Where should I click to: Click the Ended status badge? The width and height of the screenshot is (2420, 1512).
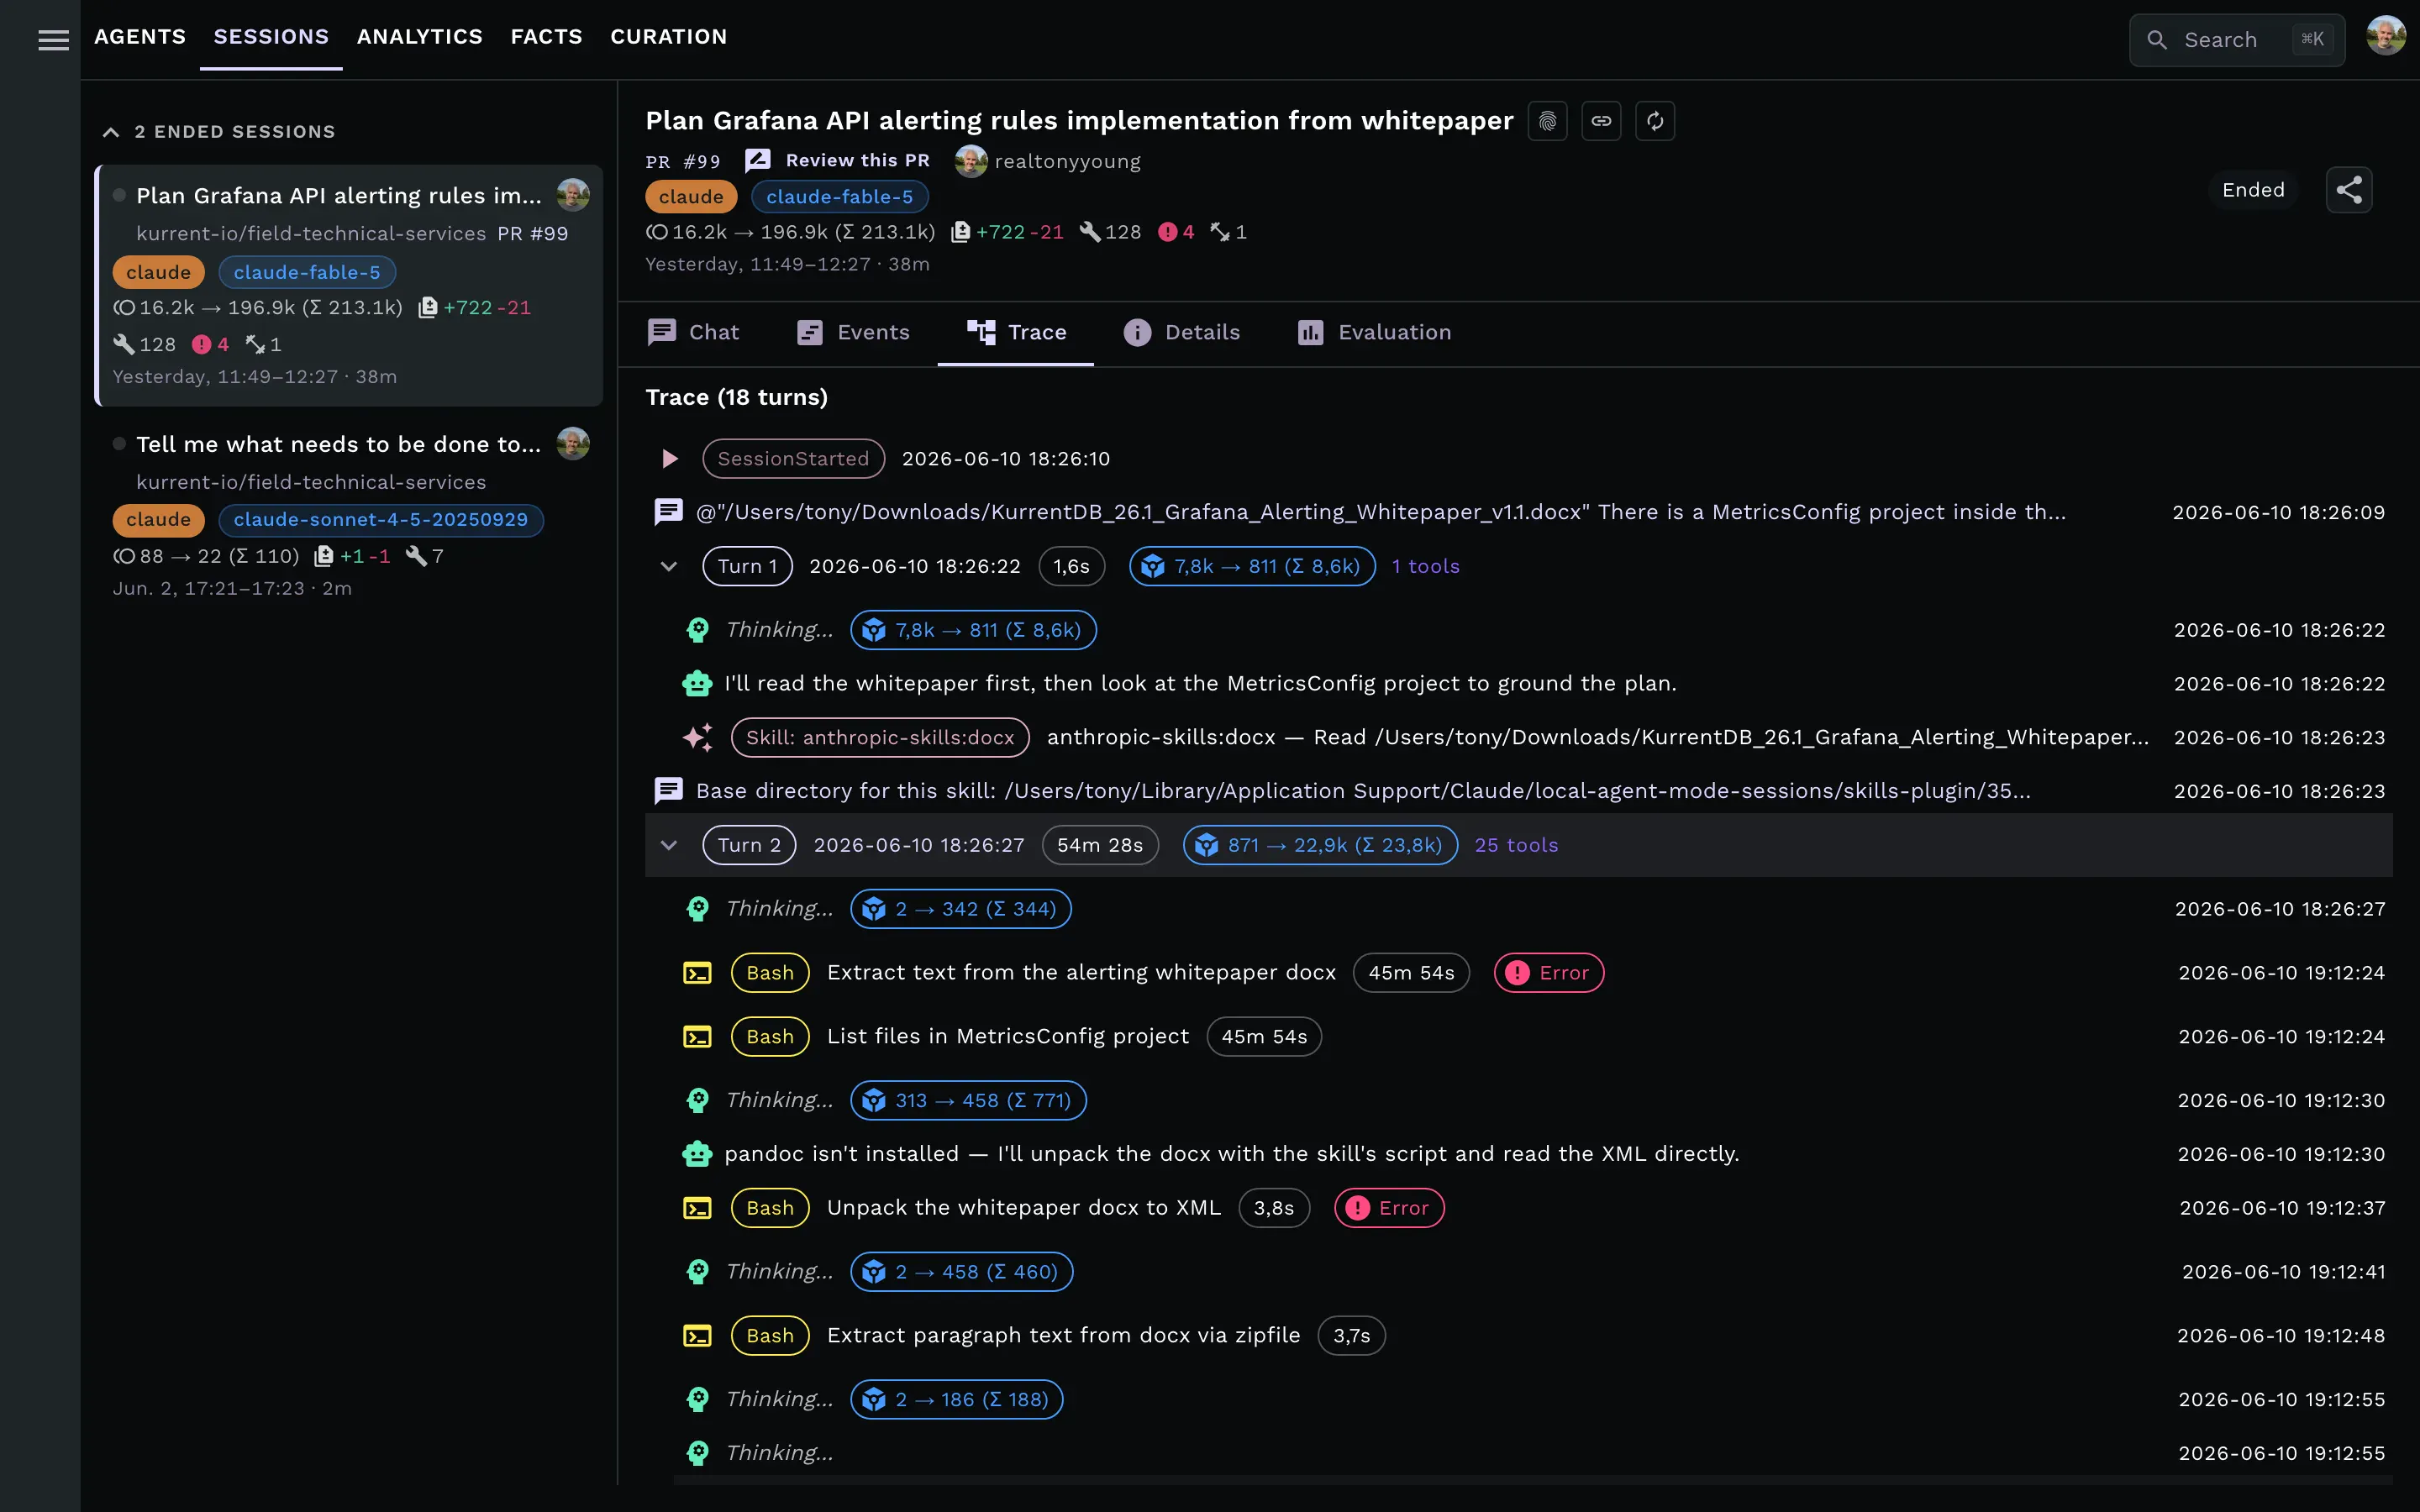point(2253,190)
